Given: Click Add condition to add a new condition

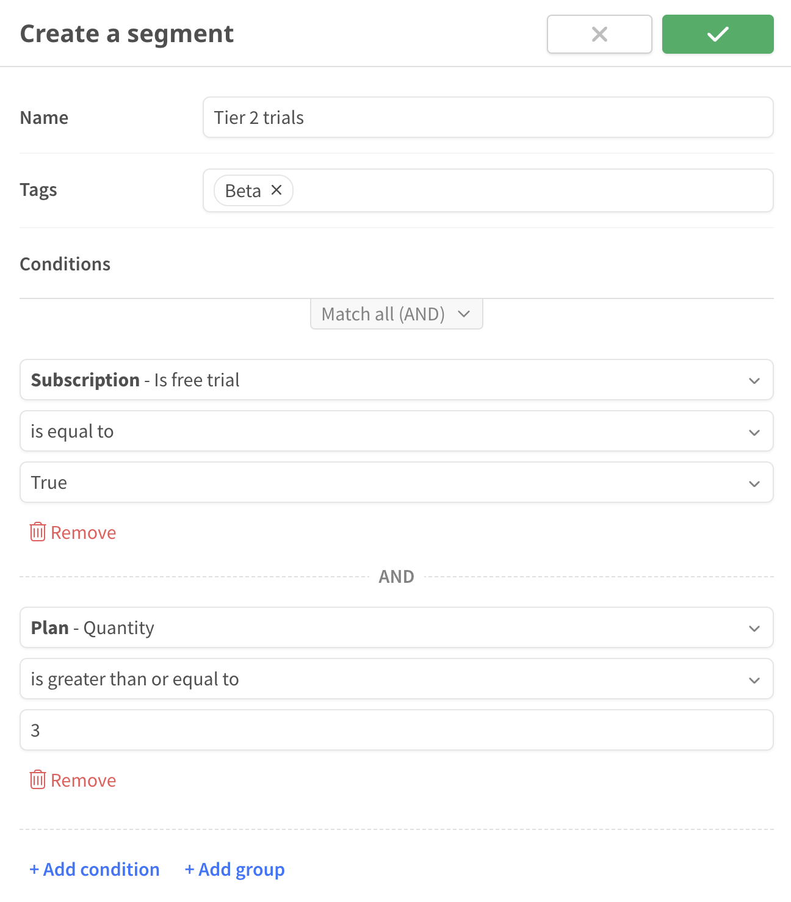Looking at the screenshot, I should tap(94, 869).
